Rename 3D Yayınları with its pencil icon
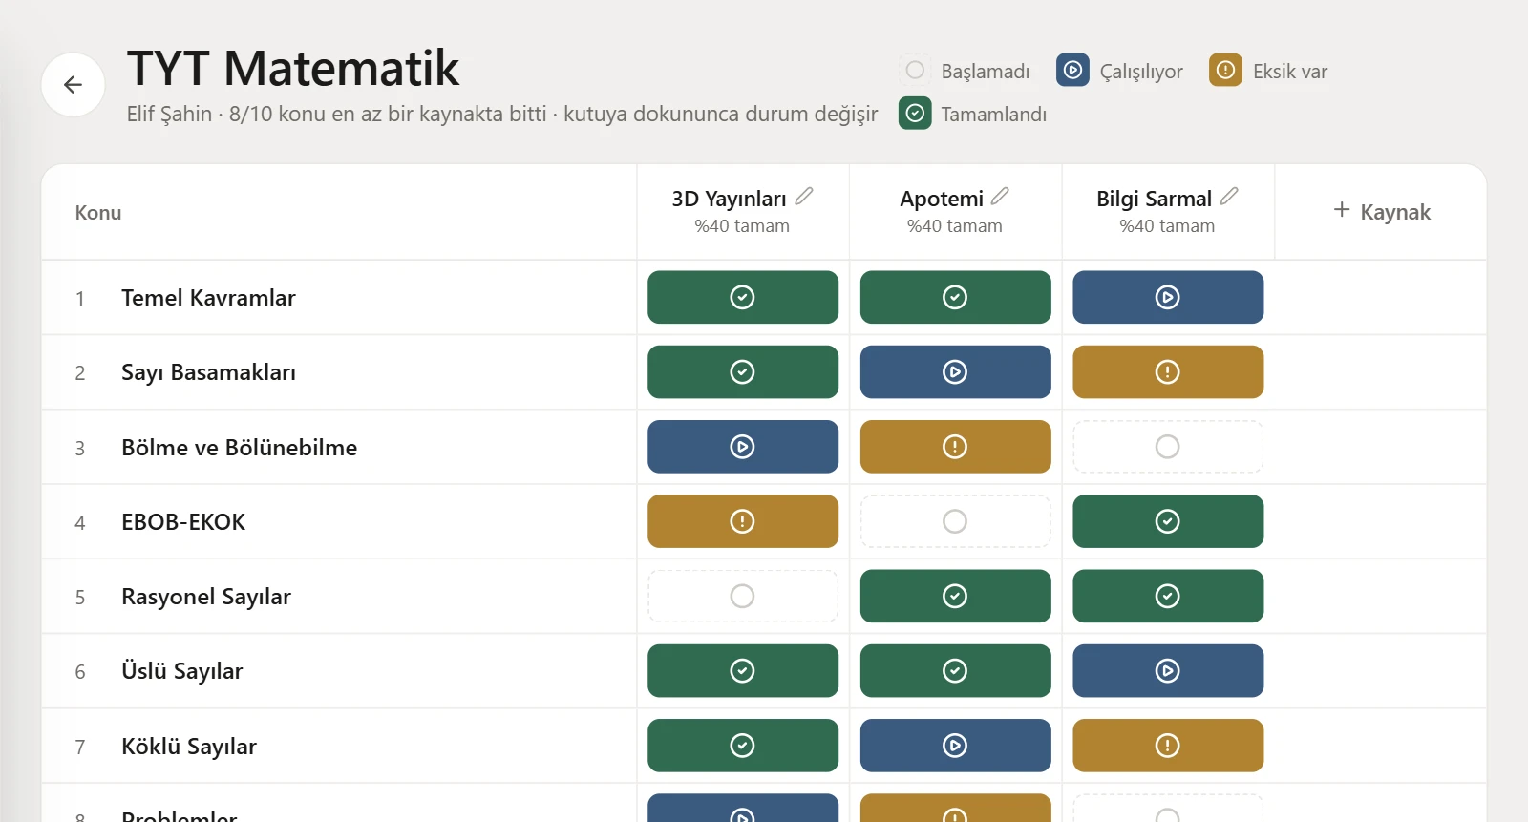1528x822 pixels. coord(804,197)
